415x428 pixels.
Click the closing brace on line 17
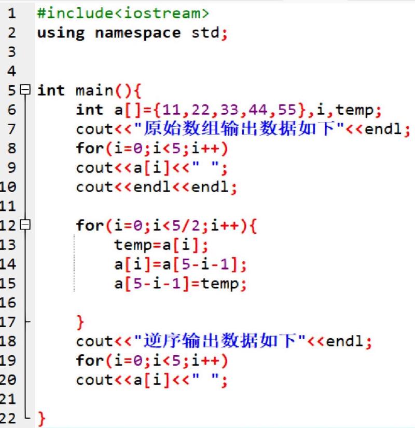pyautogui.click(x=80, y=323)
